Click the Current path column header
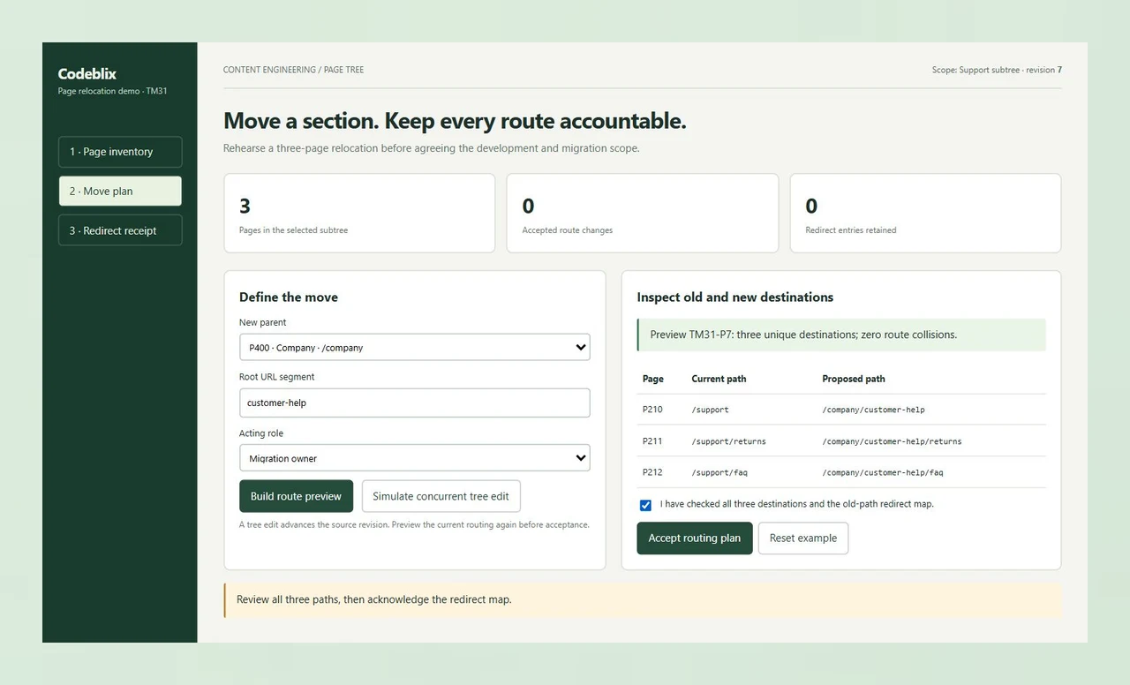This screenshot has width=1130, height=685. 719,379
